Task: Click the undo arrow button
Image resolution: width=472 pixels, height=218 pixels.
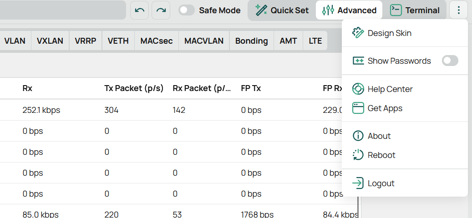Action: click(x=139, y=10)
